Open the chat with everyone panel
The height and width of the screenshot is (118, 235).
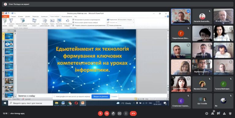pos(218,113)
